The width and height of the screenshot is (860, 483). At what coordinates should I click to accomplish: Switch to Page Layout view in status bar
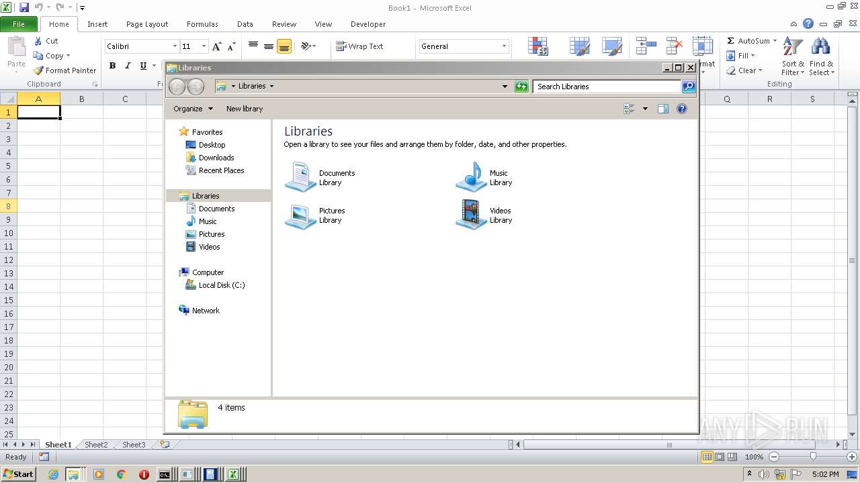720,457
